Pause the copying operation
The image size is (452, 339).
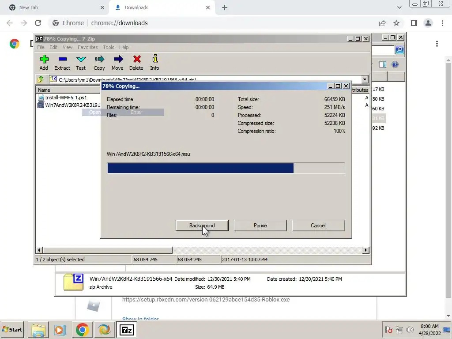point(260,226)
